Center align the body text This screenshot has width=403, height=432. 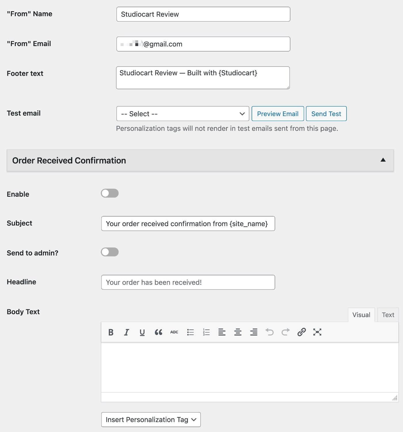pos(238,332)
